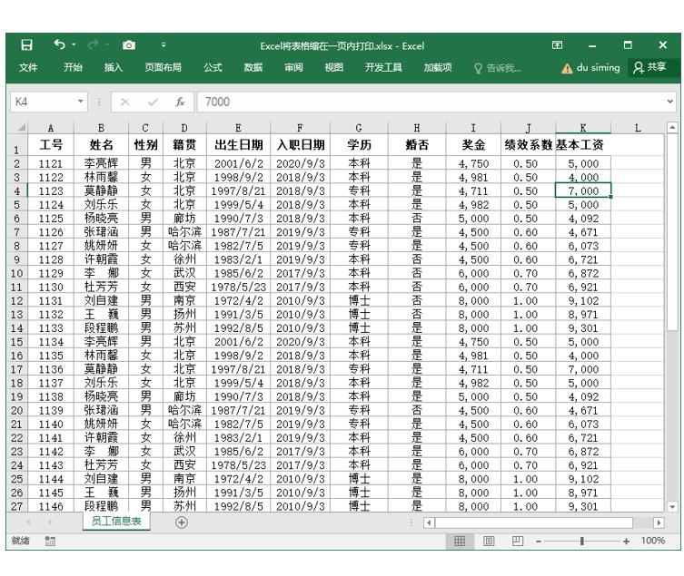Switch to the 插入 ribbon tab
The image size is (684, 576).
(x=114, y=67)
